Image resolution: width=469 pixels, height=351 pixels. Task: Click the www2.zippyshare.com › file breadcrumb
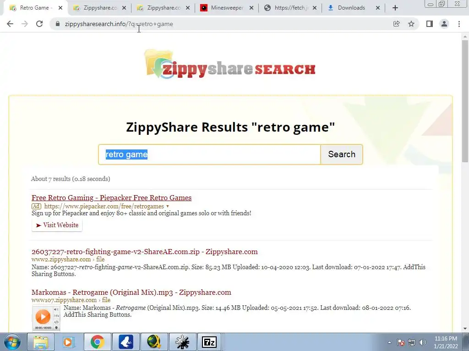68,260
